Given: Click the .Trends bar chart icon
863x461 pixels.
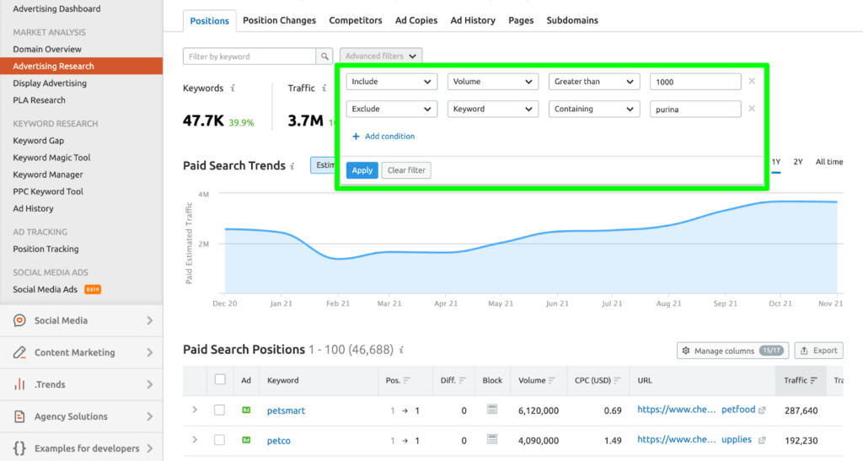Looking at the screenshot, I should click(19, 384).
